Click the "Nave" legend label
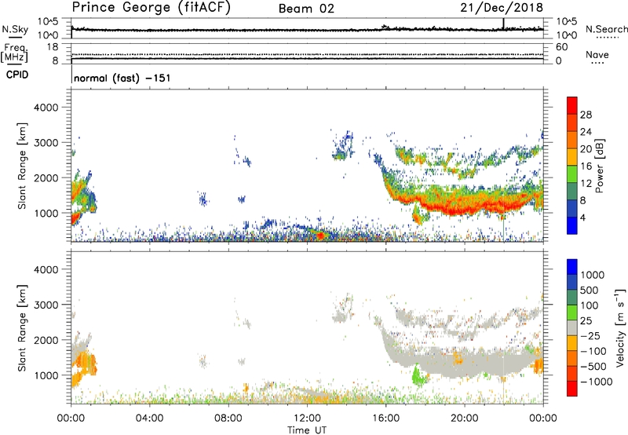 [597, 55]
